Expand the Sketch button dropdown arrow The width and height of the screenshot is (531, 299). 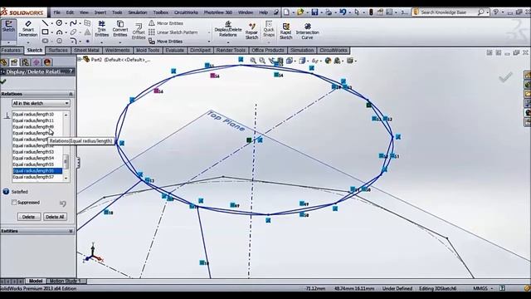tap(8, 42)
